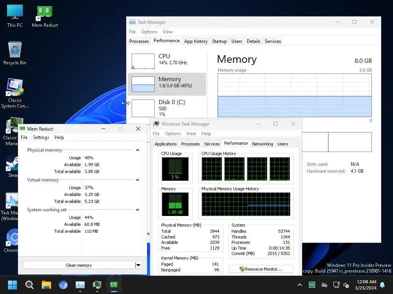
Task: Switch to Task Manager Services tab
Action: (x=273, y=41)
